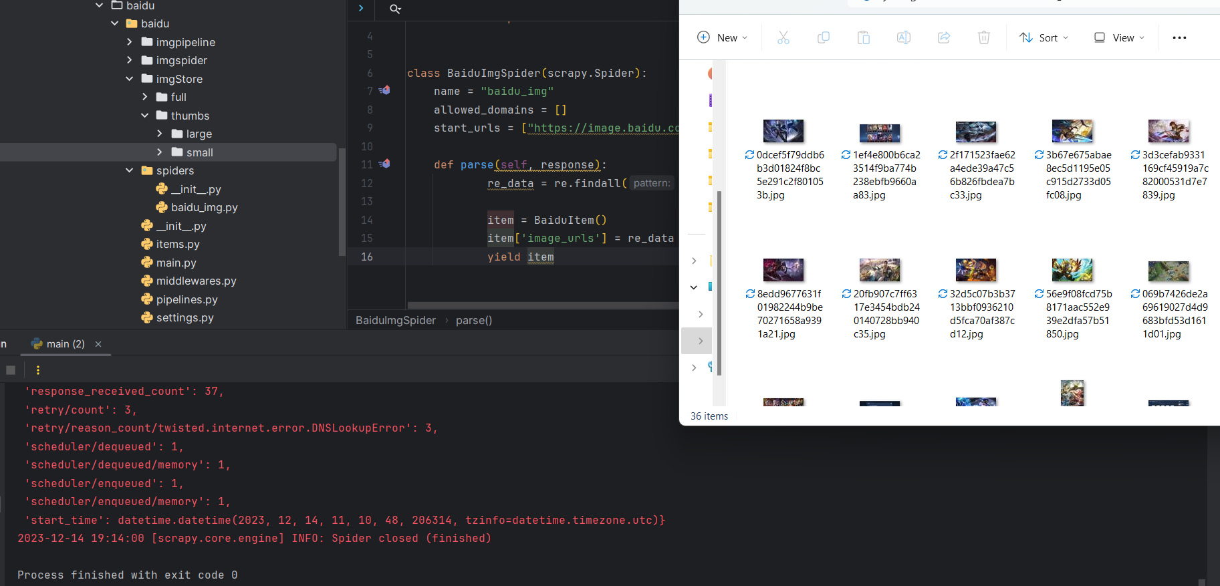Click the Rename icon in File Explorer toolbar

[904, 37]
